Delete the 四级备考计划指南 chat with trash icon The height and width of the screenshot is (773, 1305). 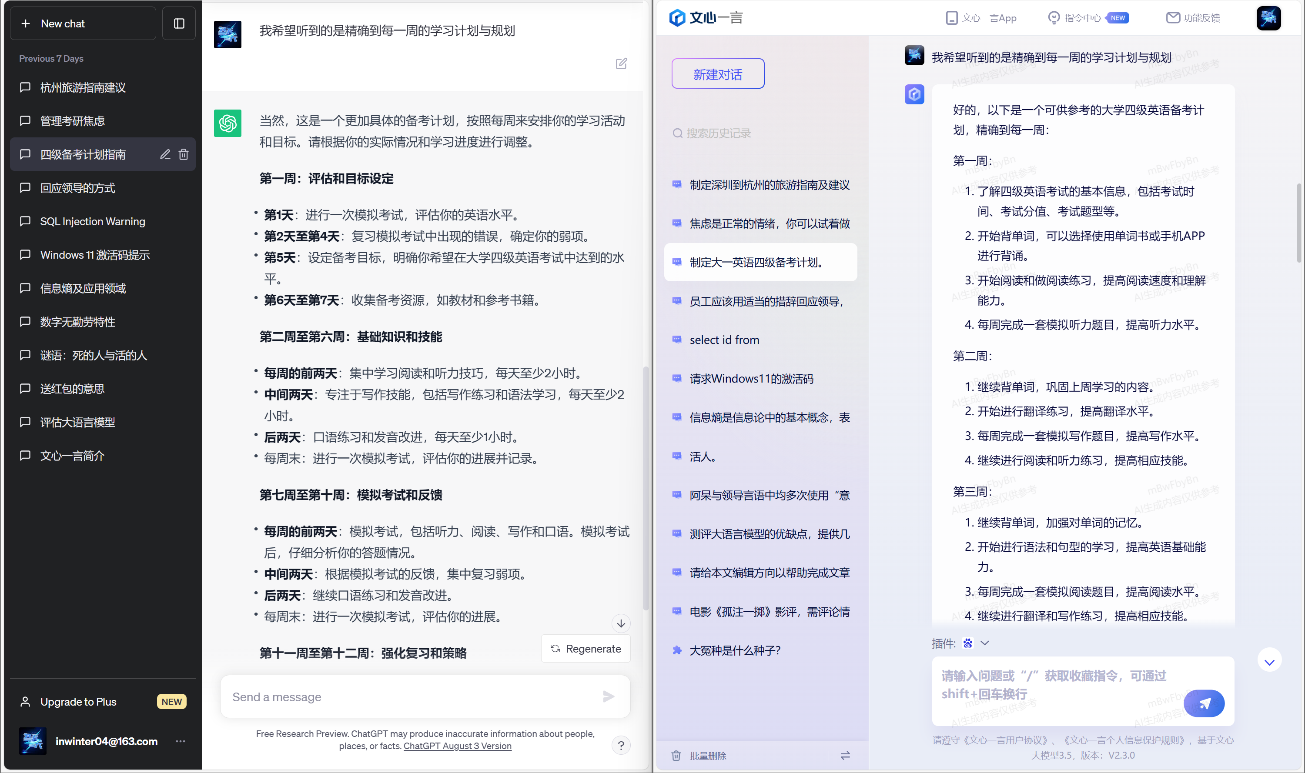coord(184,154)
